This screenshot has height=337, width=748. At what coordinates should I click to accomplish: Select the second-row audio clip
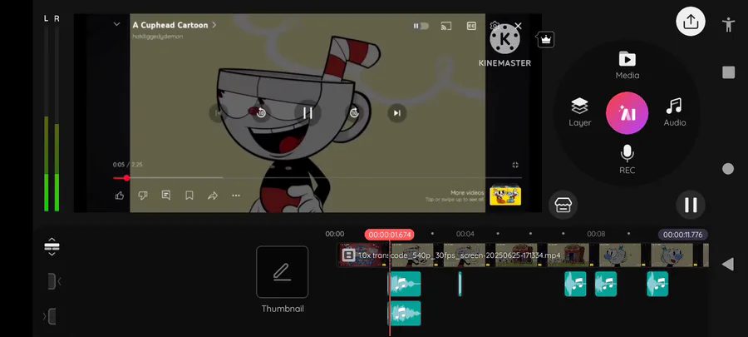[x=405, y=313]
